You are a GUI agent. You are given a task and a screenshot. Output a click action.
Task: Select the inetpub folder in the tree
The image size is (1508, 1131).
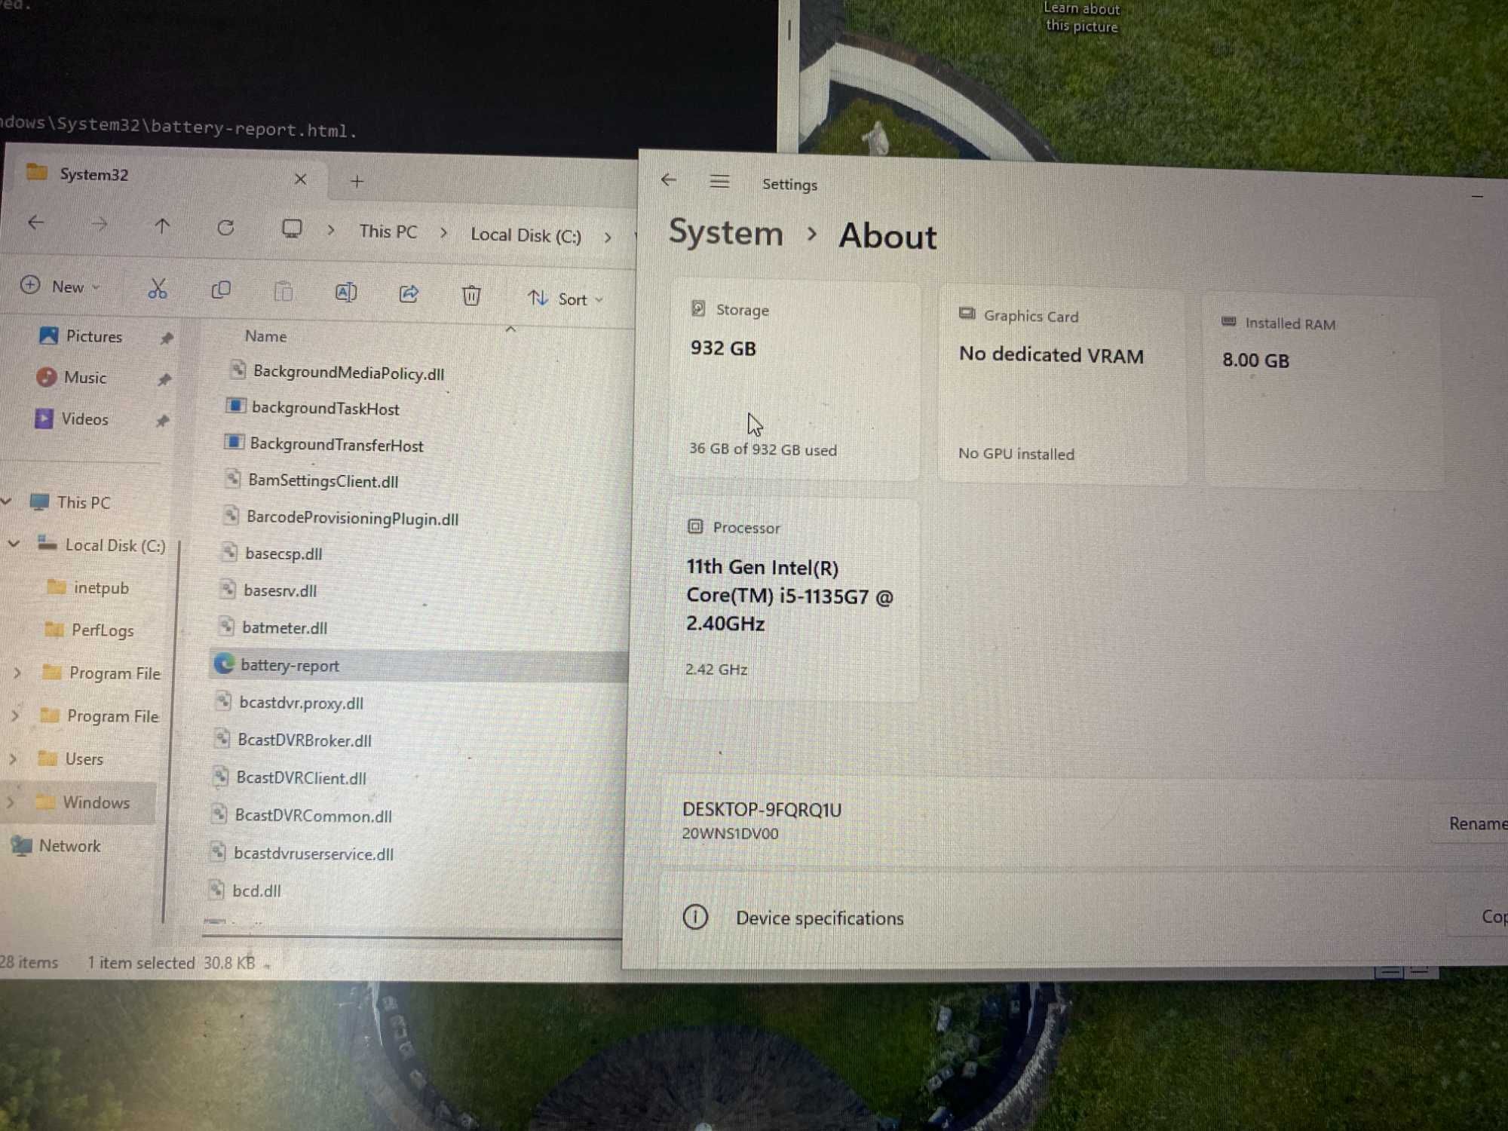click(101, 587)
